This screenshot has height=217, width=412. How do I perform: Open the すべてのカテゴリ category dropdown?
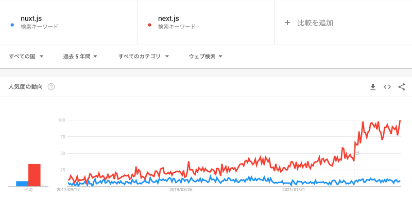pyautogui.click(x=143, y=56)
